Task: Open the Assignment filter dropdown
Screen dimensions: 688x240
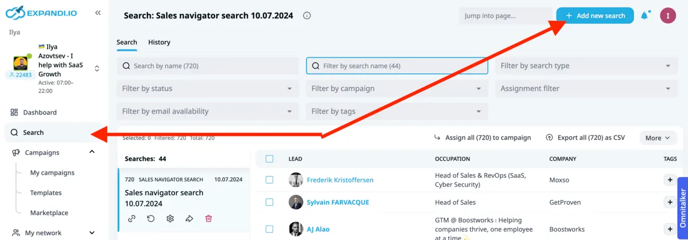Action: click(x=586, y=89)
